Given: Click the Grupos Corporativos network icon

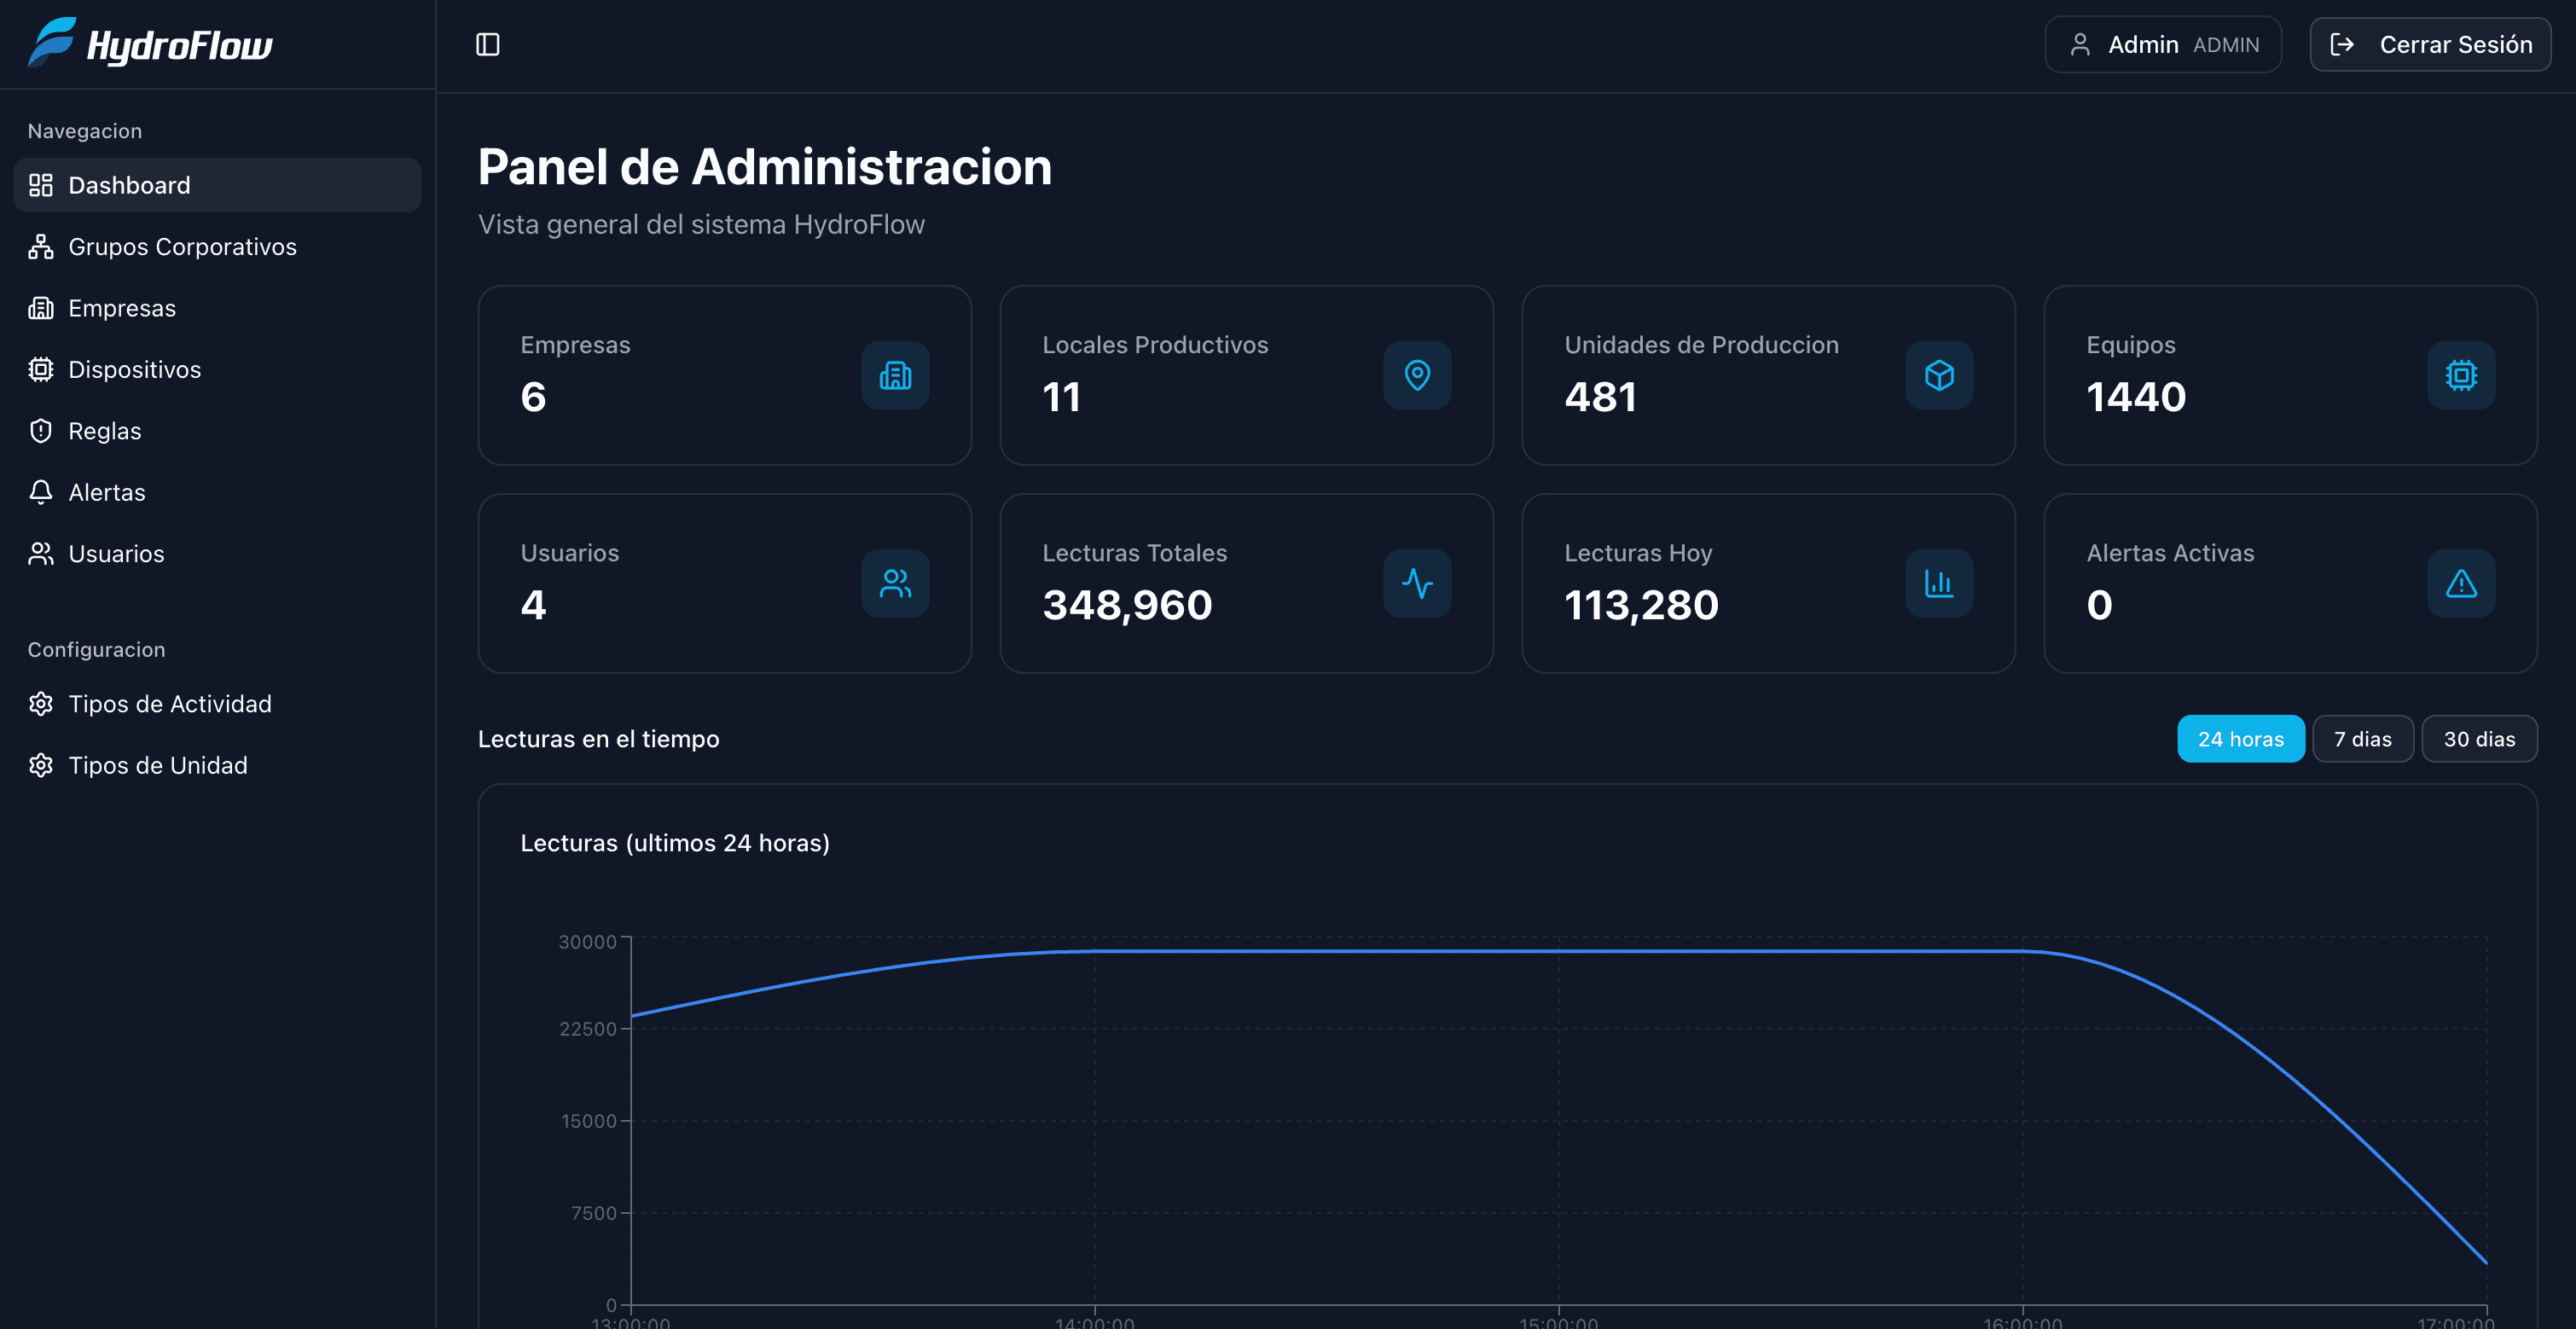Looking at the screenshot, I should [41, 247].
